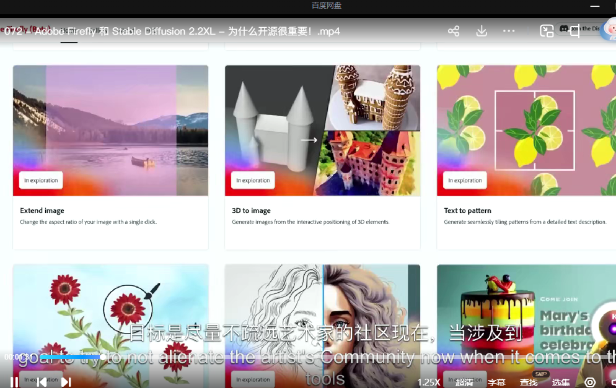616x388 pixels.
Task: Click the sketch-to-portrait card thumbnail
Action: coord(322,326)
